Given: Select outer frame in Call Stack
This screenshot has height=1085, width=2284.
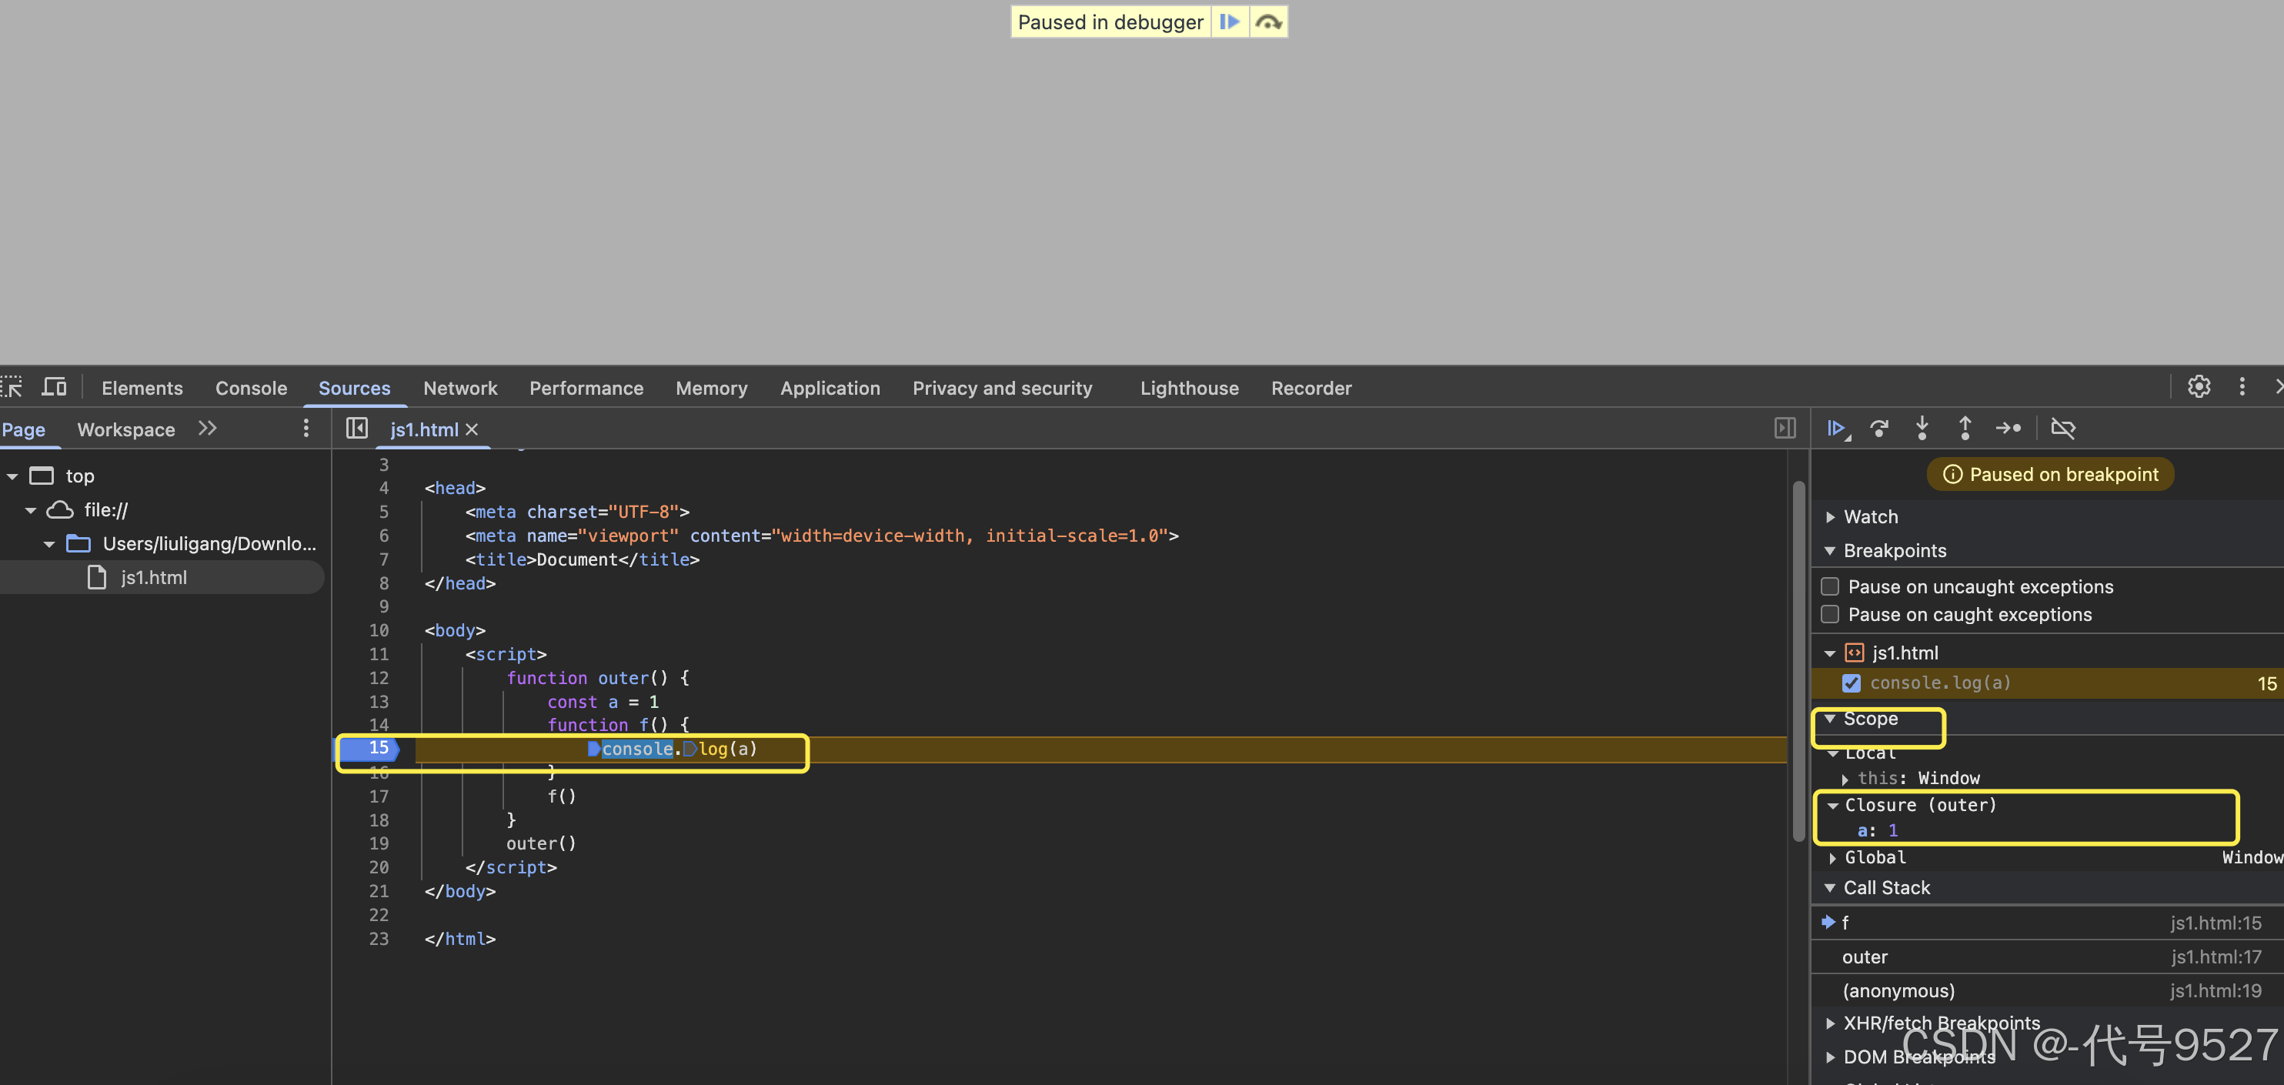Looking at the screenshot, I should click(1864, 957).
